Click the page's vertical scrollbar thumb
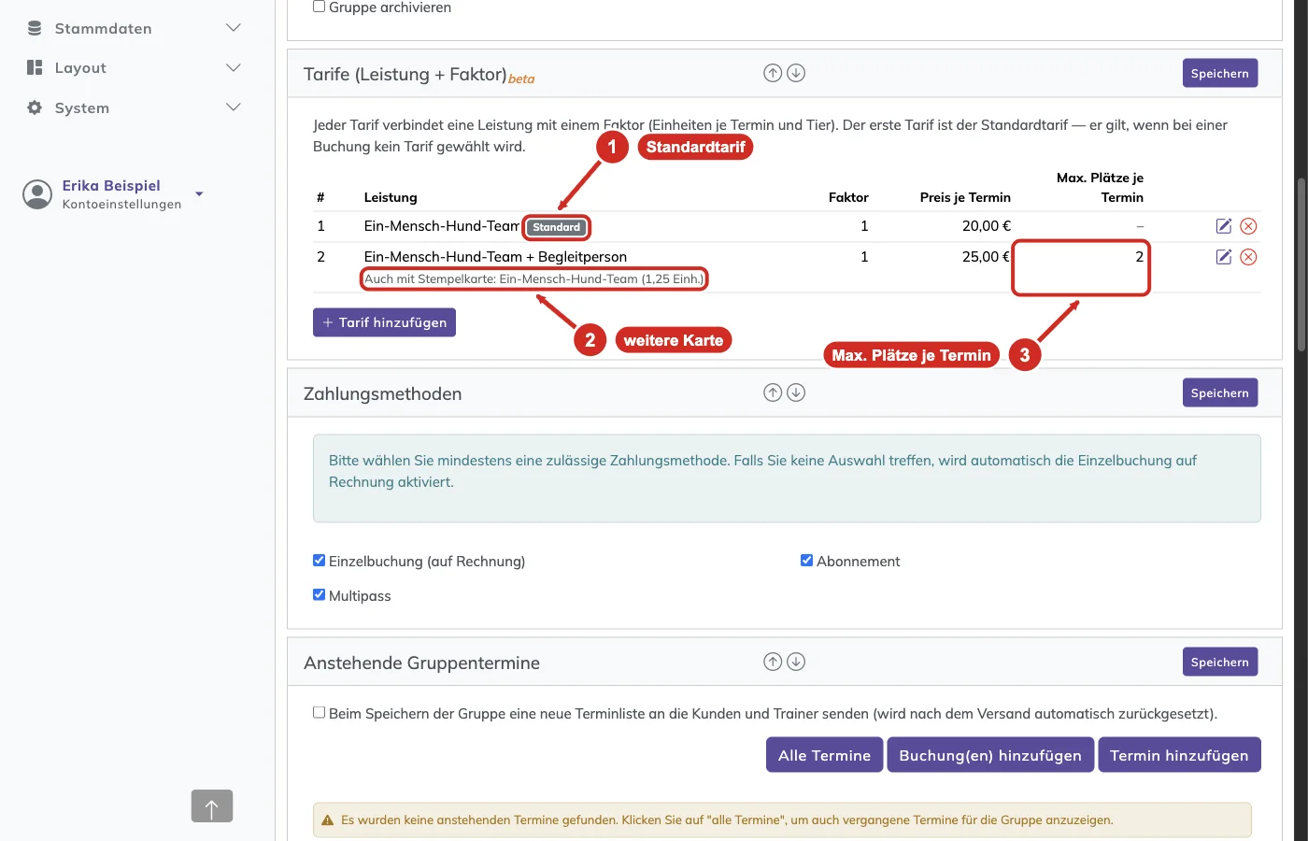 pos(1301,264)
